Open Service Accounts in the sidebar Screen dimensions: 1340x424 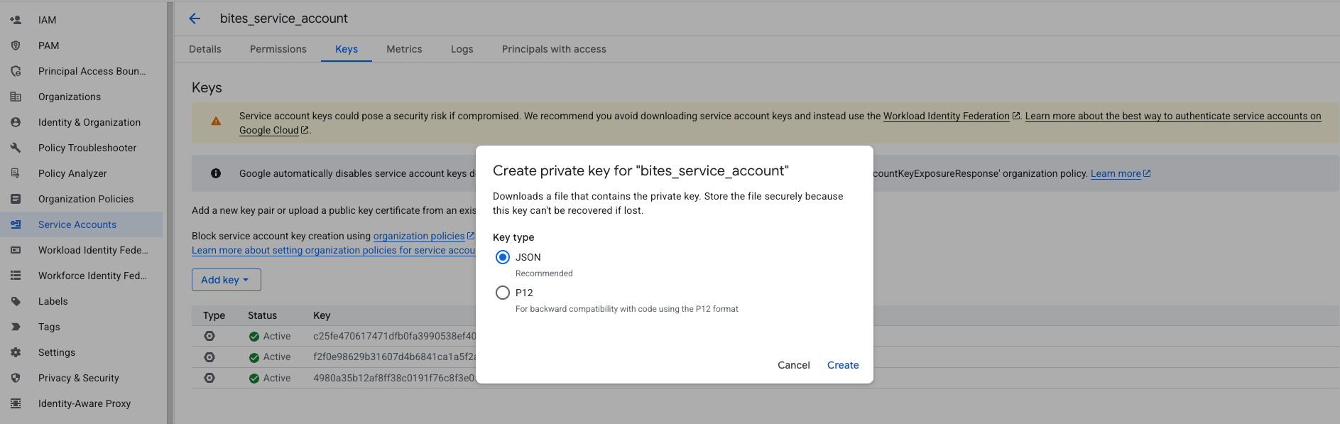[x=77, y=224]
